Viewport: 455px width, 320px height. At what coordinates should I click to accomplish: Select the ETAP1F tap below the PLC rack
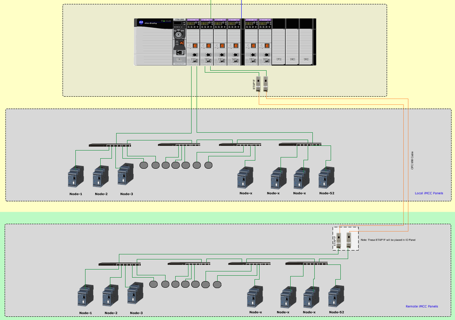pyautogui.click(x=258, y=84)
